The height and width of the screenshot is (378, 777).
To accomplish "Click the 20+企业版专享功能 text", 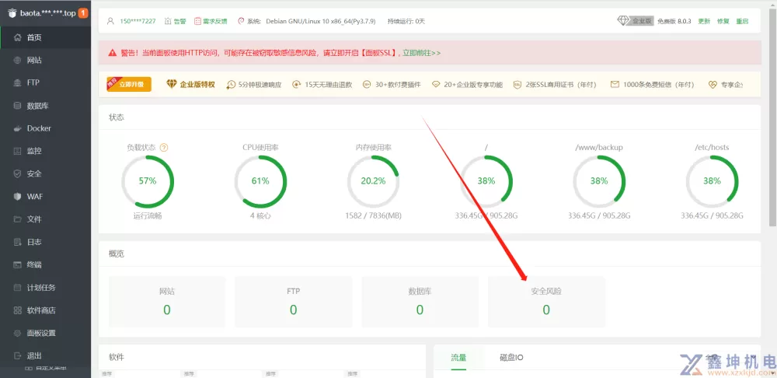I will 473,85.
